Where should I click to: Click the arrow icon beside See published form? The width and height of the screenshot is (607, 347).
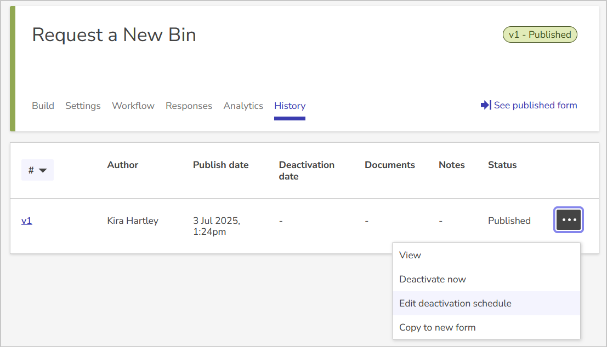pos(486,105)
